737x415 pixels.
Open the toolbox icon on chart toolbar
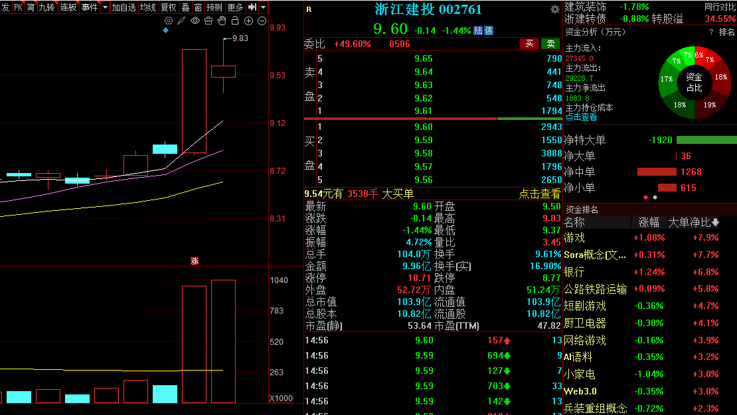pyautogui.click(x=208, y=21)
